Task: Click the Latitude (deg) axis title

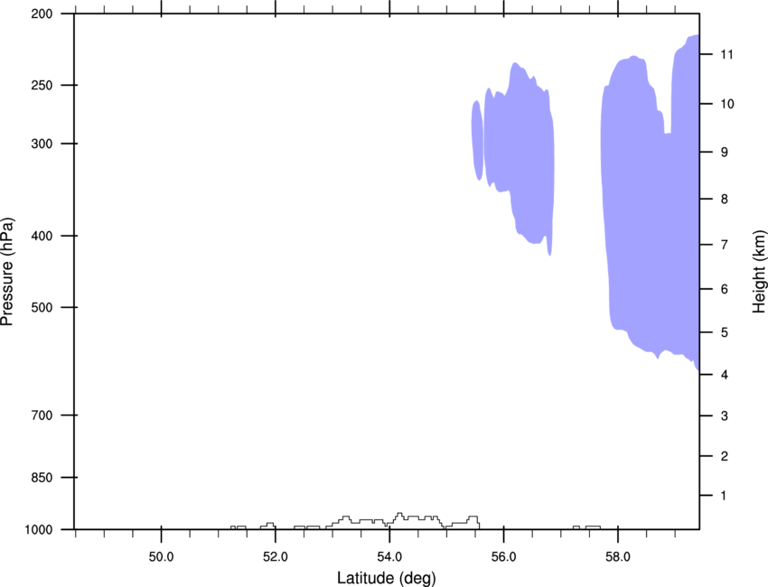Action: coord(387,578)
